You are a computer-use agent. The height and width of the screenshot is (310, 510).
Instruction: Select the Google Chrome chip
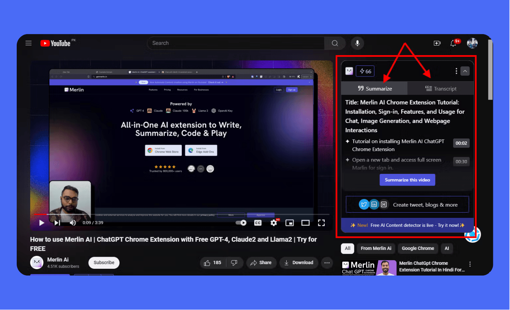(418, 248)
